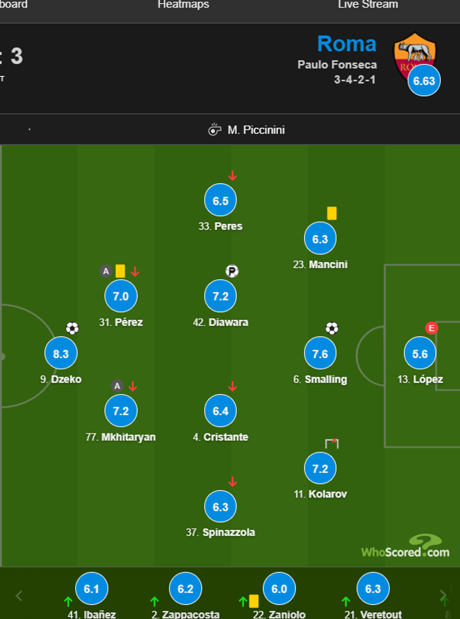The height and width of the screenshot is (619, 460).
Task: Click Mancini's yellow card icon
Action: click(x=332, y=214)
